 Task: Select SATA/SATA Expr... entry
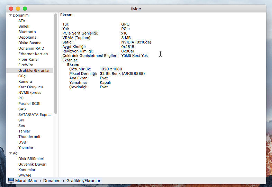(35, 115)
